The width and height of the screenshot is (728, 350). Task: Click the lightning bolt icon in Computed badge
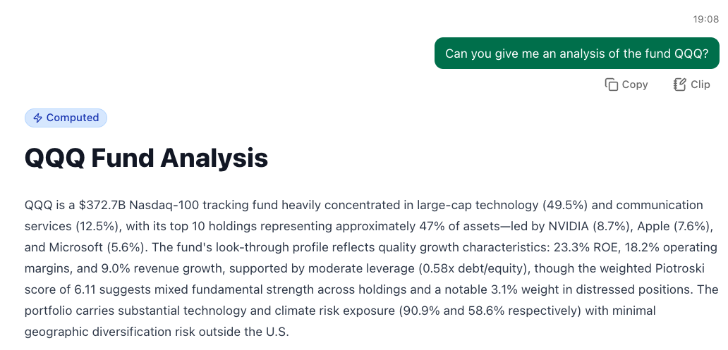coord(37,118)
